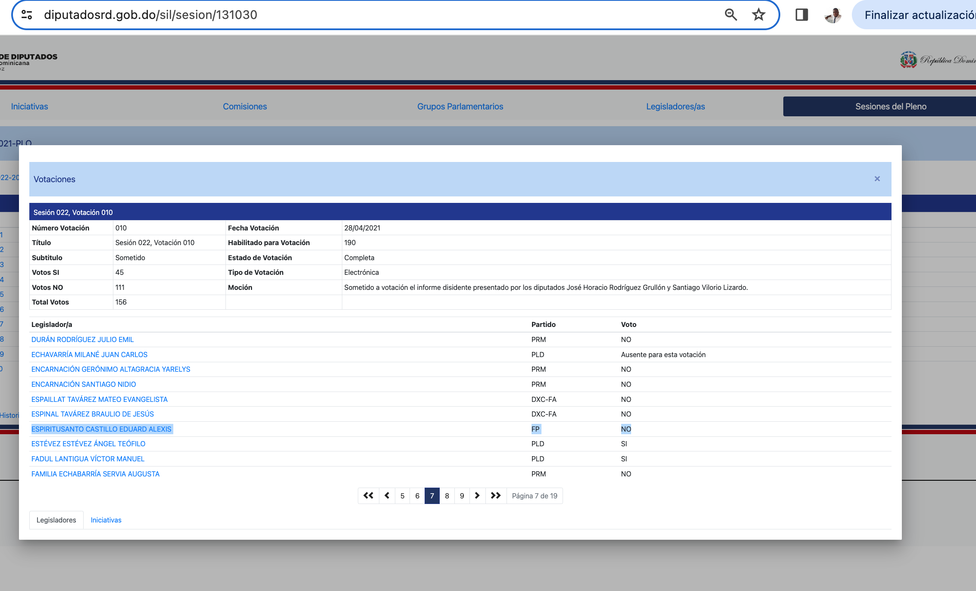This screenshot has width=976, height=591.
Task: Switch to the Iniciativas tab in dialog
Action: 106,520
